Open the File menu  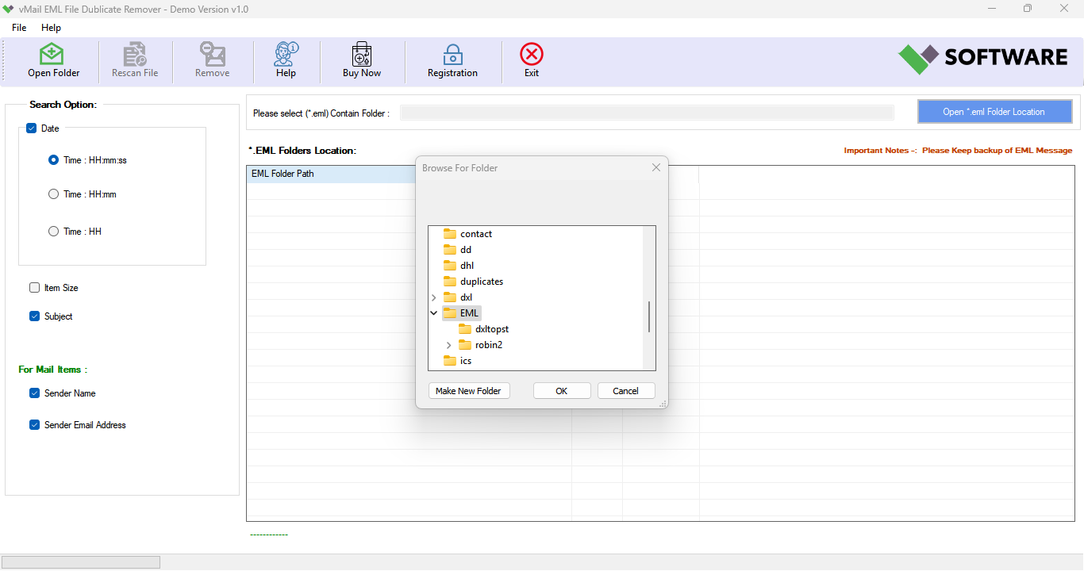point(19,28)
